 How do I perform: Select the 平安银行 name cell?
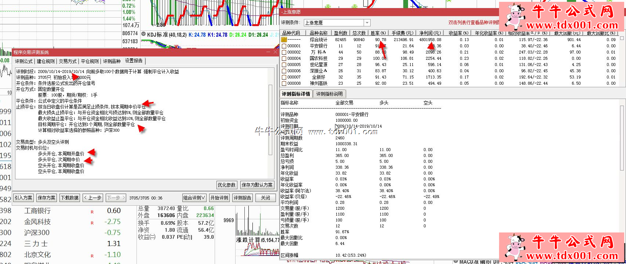coord(319,46)
